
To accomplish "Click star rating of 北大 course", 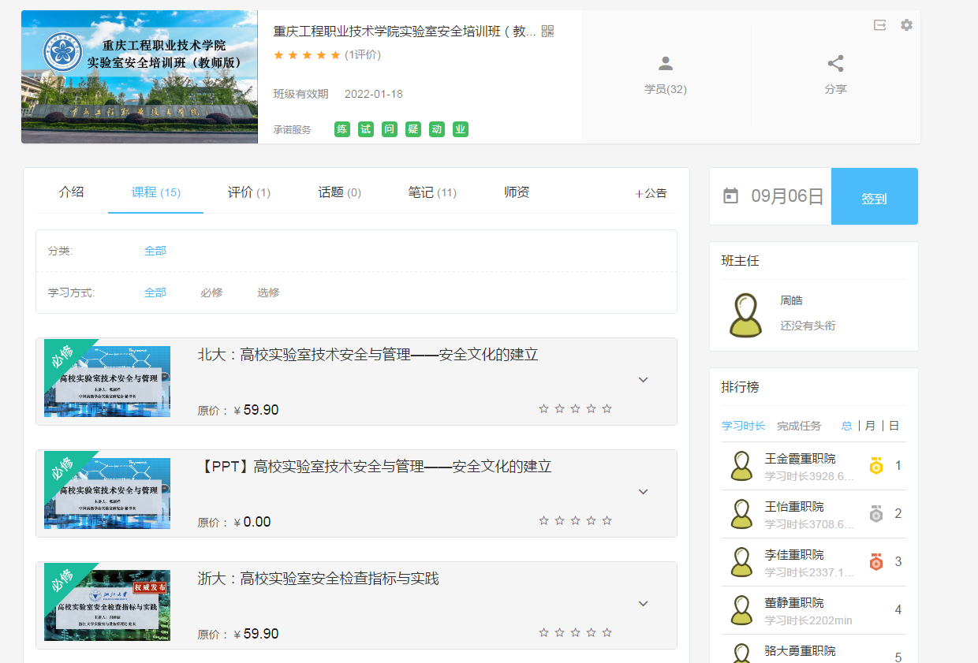I will point(575,408).
